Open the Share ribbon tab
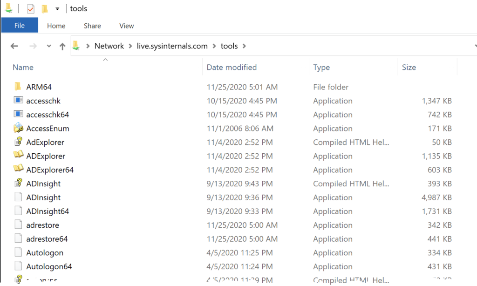477x286 pixels. pos(92,26)
